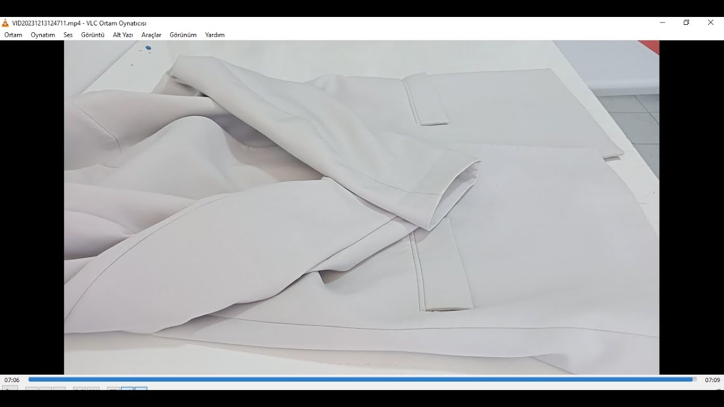This screenshot has width=724, height=407.
Task: Open the Ortam menu
Action: click(x=13, y=35)
